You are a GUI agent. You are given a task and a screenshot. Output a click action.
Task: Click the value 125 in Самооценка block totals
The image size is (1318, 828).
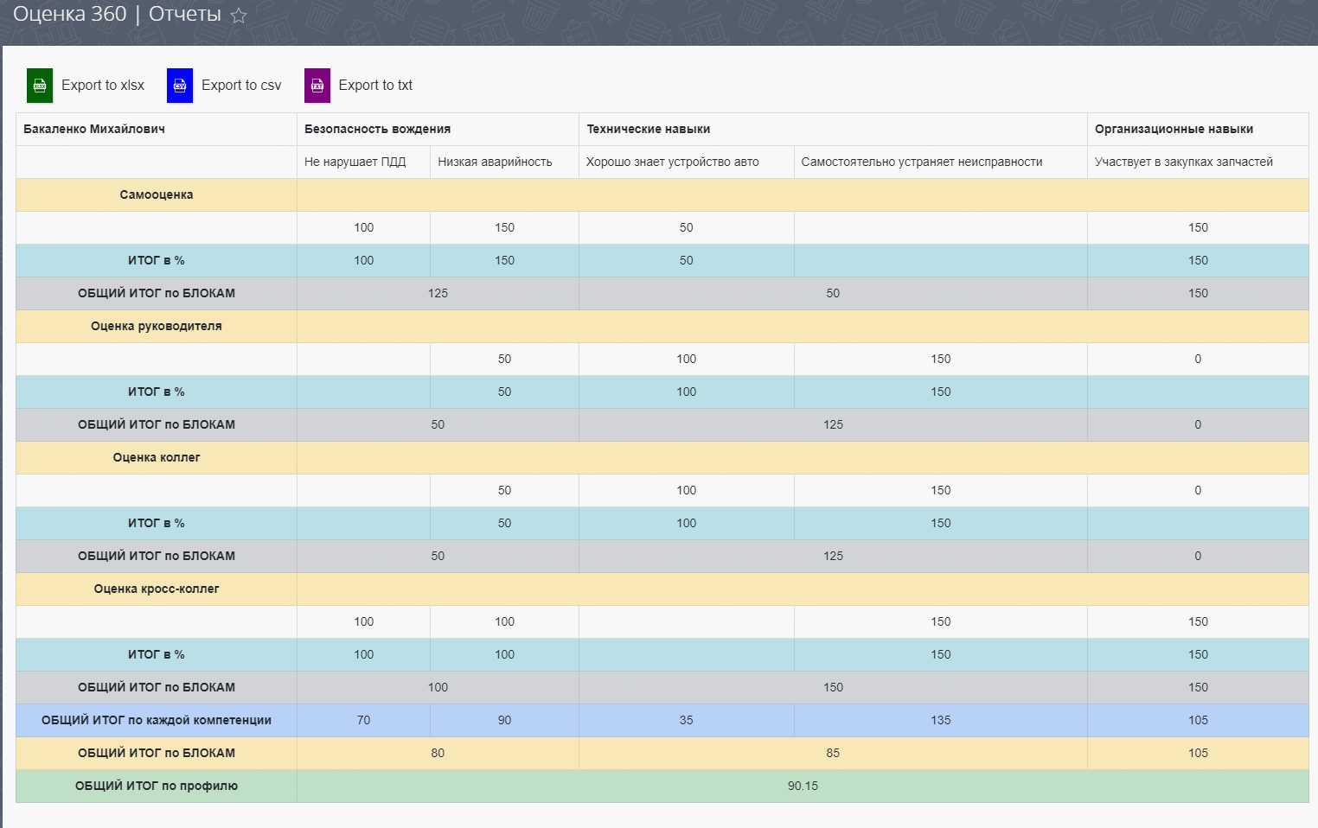[438, 293]
